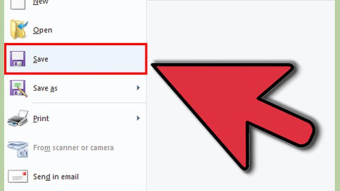Choose the Save as menu label
The height and width of the screenshot is (191, 340).
[45, 88]
